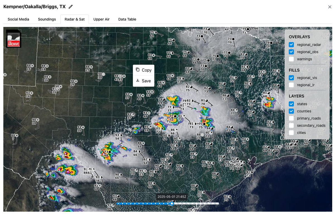335x215 pixels.
Task: Click the Copy icon in popup
Action: 138,70
